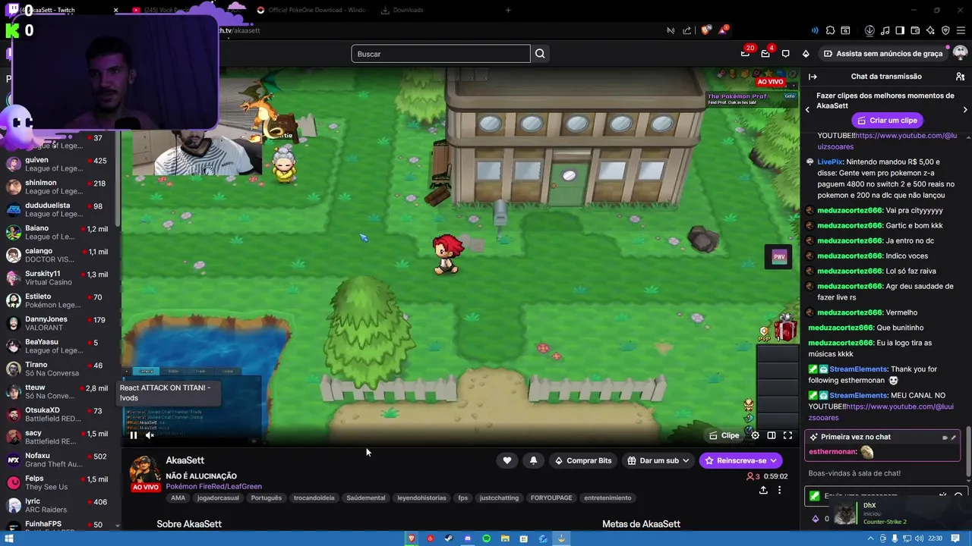This screenshot has width=972, height=546.
Task: Toggle theater mode in the player
Action: [772, 435]
